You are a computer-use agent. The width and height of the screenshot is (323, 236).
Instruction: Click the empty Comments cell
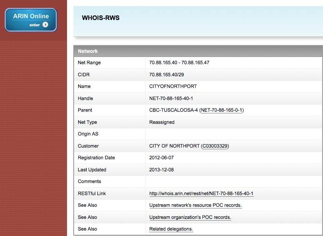point(233,182)
